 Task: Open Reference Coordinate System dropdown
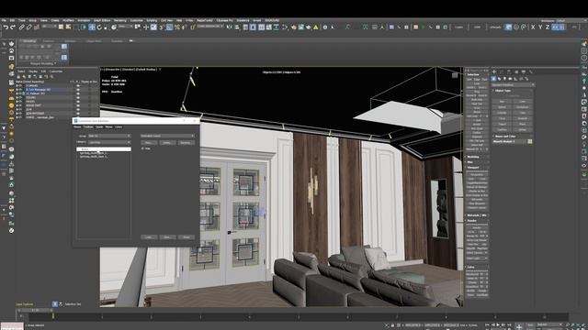coord(126,27)
